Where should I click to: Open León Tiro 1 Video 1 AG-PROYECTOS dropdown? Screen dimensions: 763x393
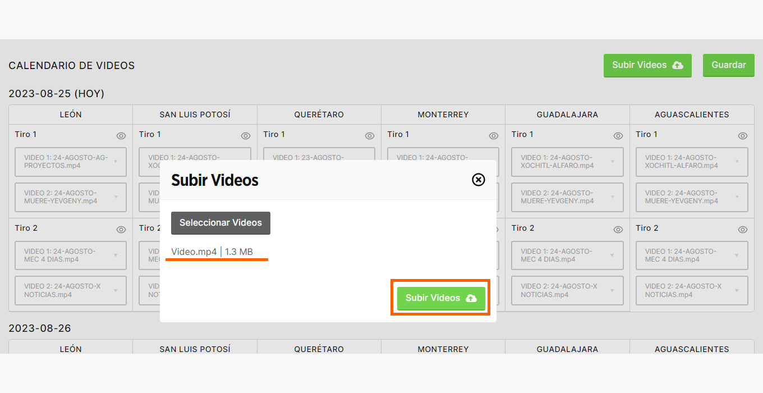coord(71,162)
